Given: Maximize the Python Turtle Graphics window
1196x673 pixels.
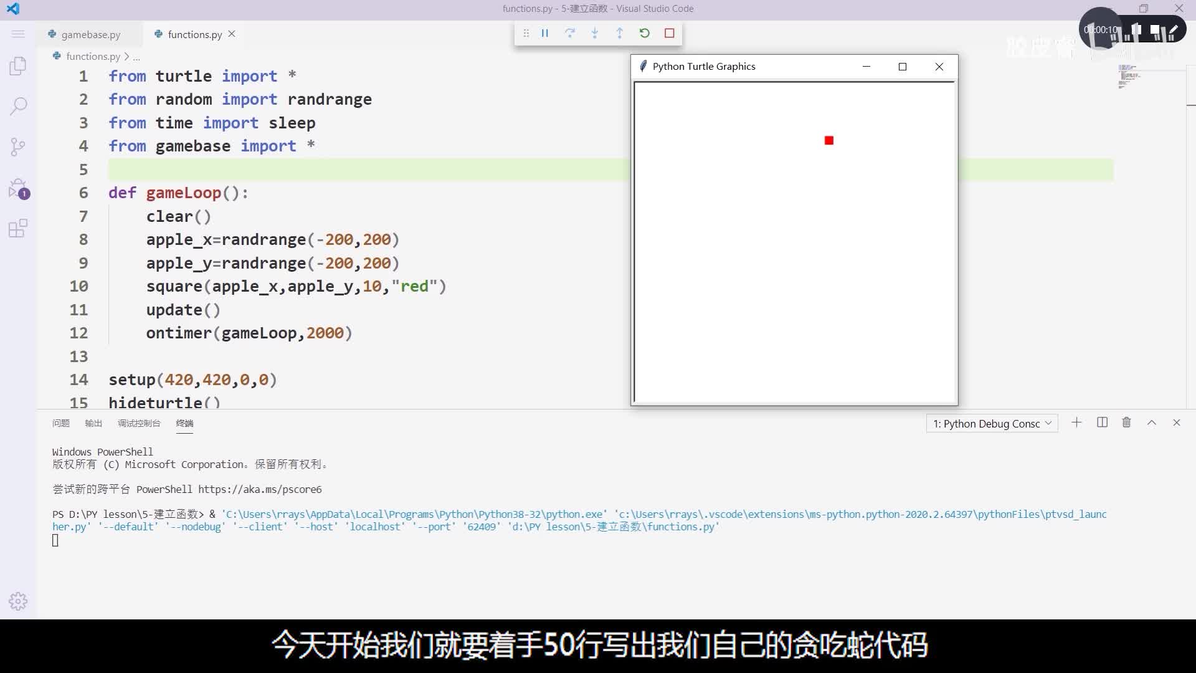Looking at the screenshot, I should click(x=903, y=67).
